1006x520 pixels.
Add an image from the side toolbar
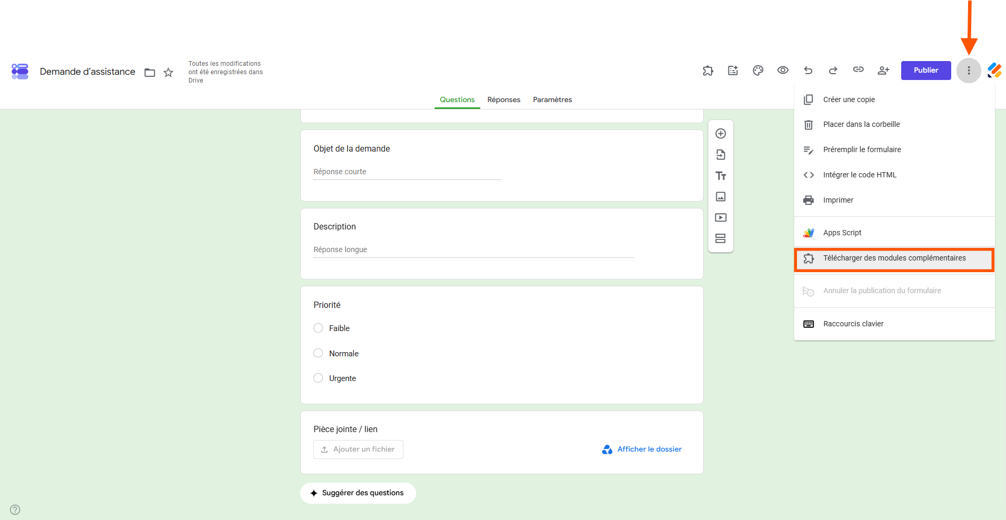721,197
